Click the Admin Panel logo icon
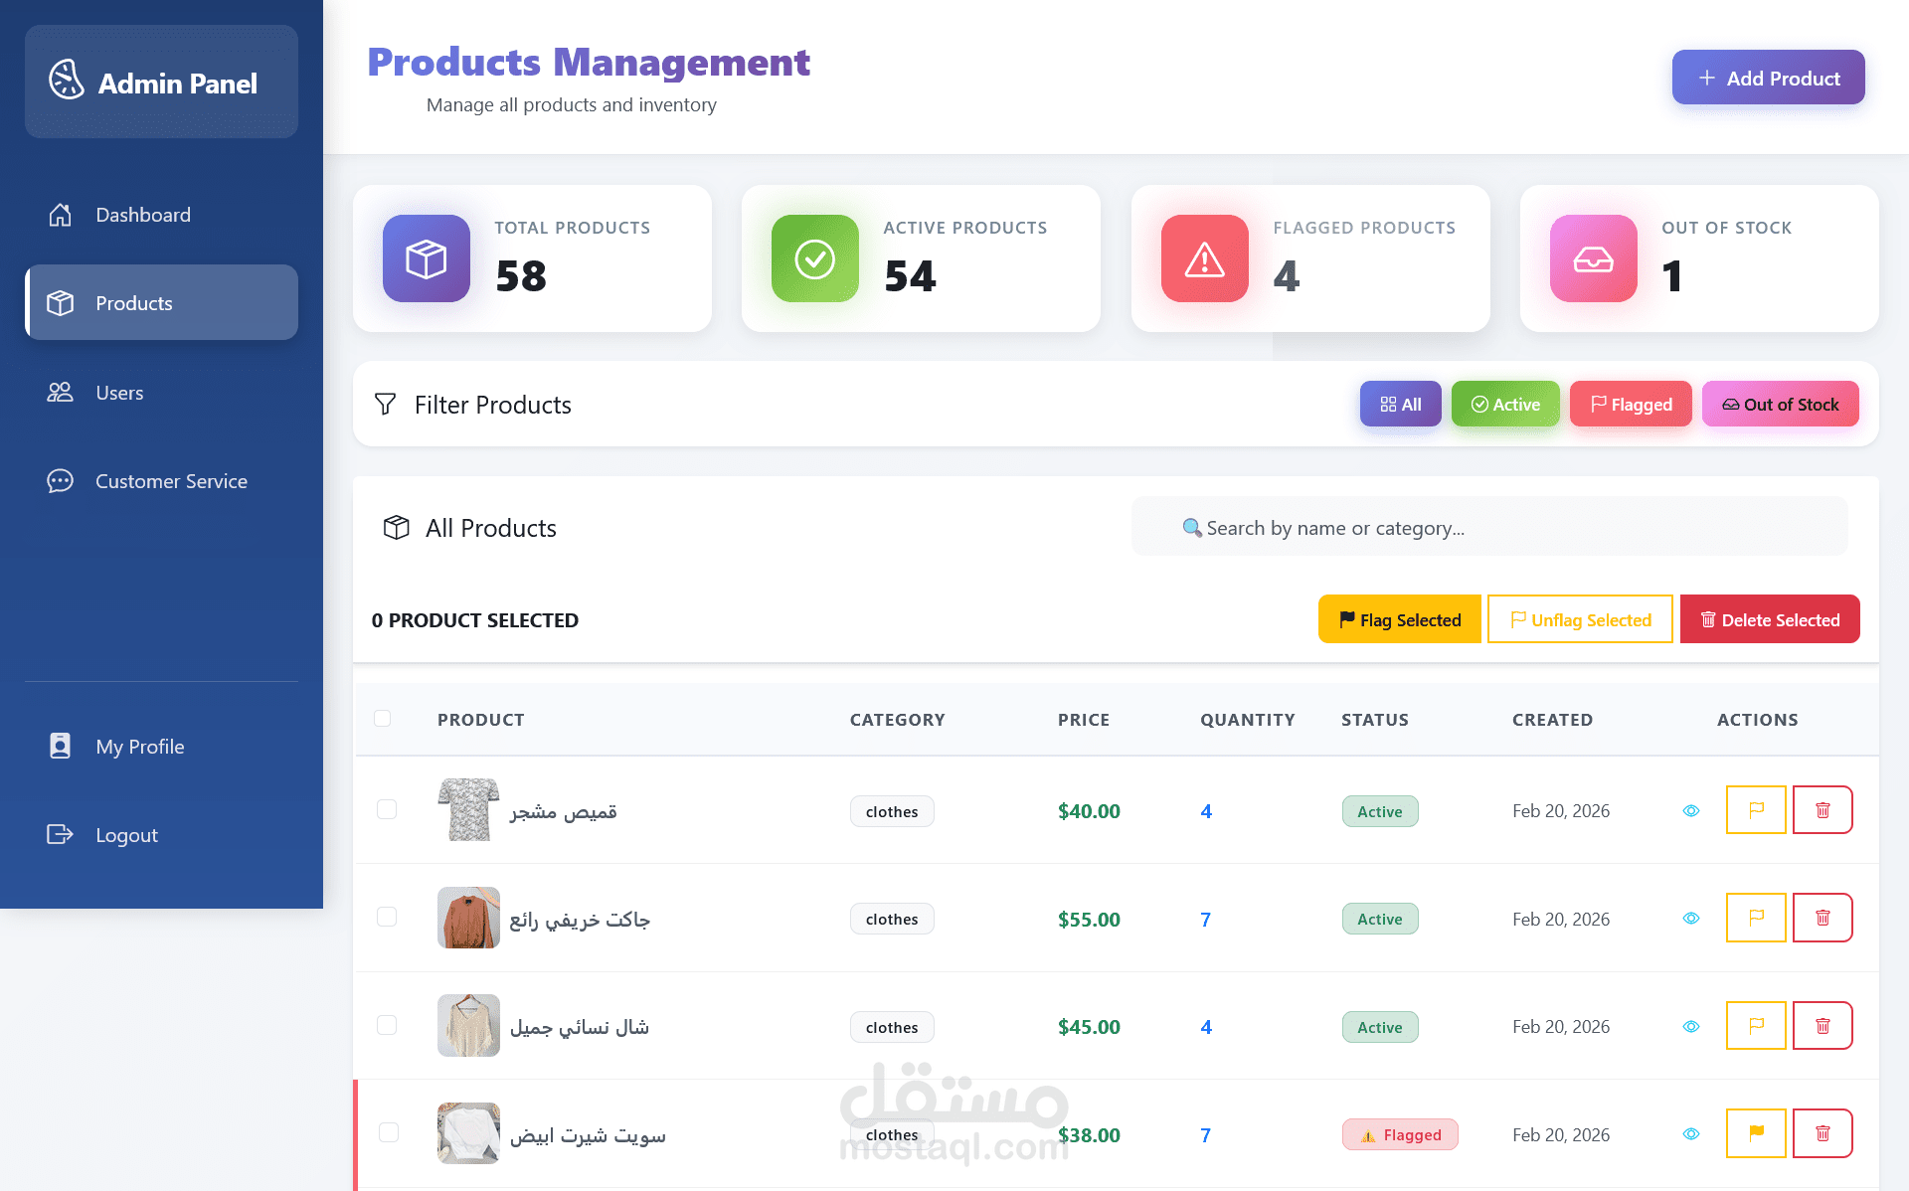1909x1191 pixels. 67,81
